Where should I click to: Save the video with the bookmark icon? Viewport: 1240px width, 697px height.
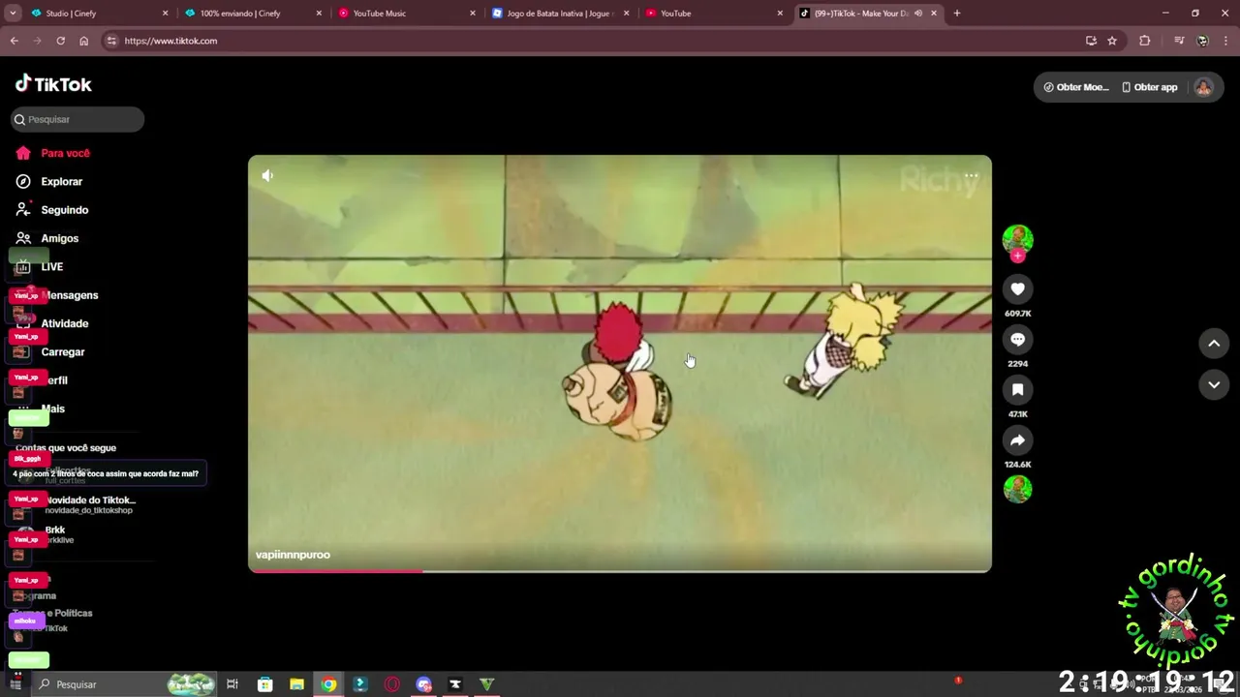[1017, 389]
